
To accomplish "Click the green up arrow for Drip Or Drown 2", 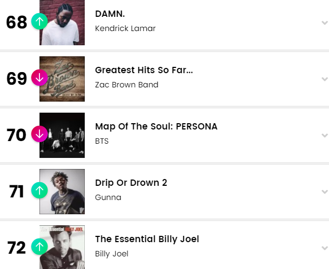I will [39, 190].
